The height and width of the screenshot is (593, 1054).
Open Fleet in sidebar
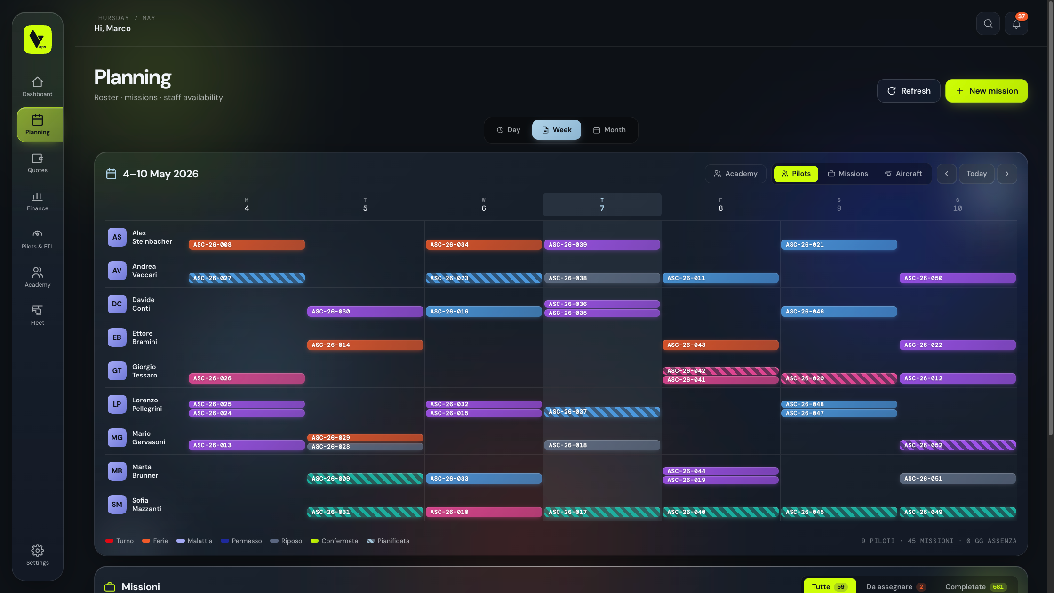(38, 315)
